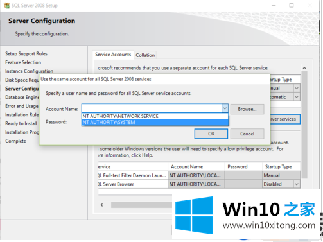This screenshot has height=242, width=323.
Task: Click SQL Server Browser account name cell
Action: pyautogui.click(x=196, y=184)
